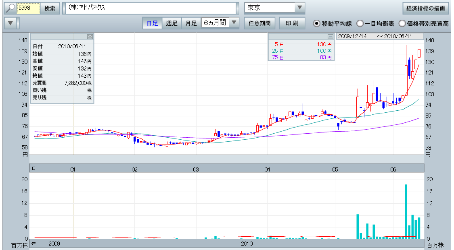The width and height of the screenshot is (454, 250).
Task: Switch to 週足 weekly chart tab
Action: [172, 23]
